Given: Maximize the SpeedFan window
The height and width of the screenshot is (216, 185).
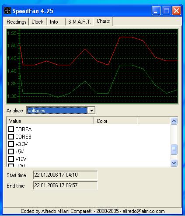Looking at the screenshot, I should click(x=166, y=10).
